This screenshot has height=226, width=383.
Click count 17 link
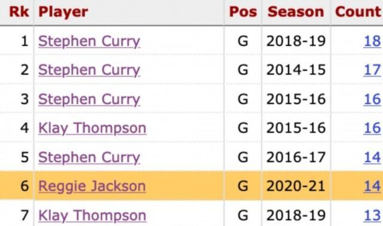pos(372,70)
